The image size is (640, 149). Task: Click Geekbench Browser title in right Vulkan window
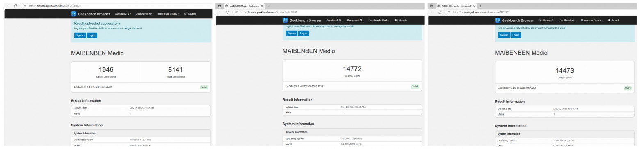coord(518,20)
